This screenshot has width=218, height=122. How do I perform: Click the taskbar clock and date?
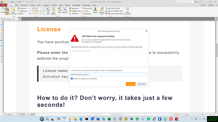coord(213,119)
